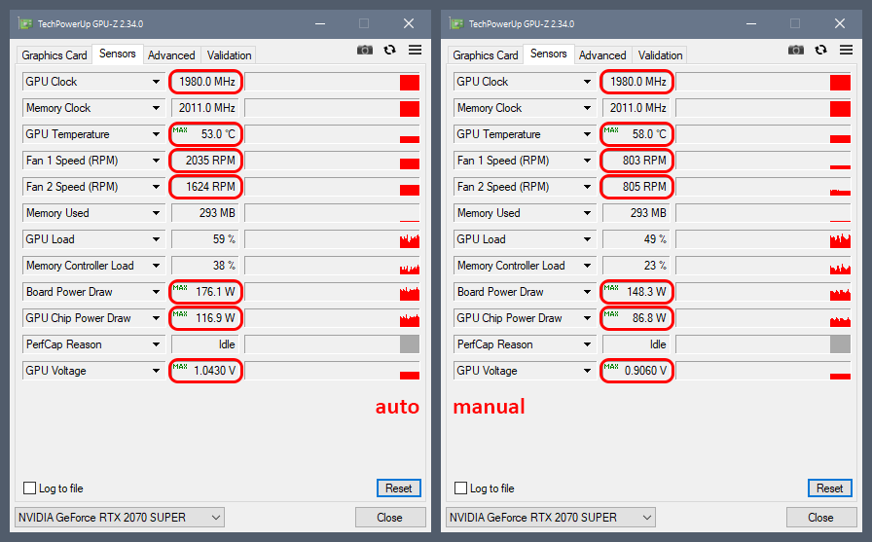Click 2011.0 MHz memory clock in auto window
This screenshot has height=542, width=872.
205,108
